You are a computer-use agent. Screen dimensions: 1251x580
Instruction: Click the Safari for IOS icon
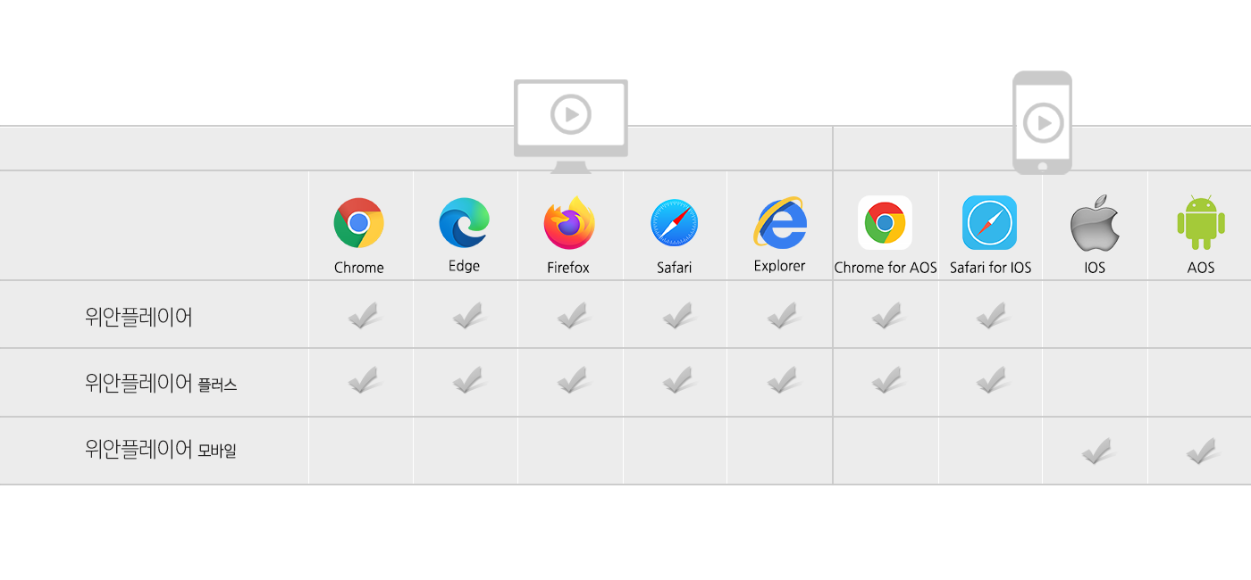[989, 223]
